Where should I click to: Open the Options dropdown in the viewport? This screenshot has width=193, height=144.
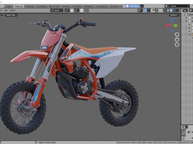click(174, 15)
